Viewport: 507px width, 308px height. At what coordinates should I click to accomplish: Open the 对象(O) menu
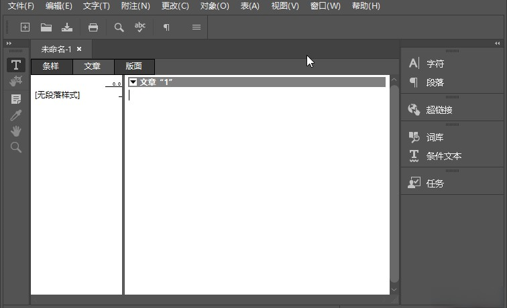(215, 6)
